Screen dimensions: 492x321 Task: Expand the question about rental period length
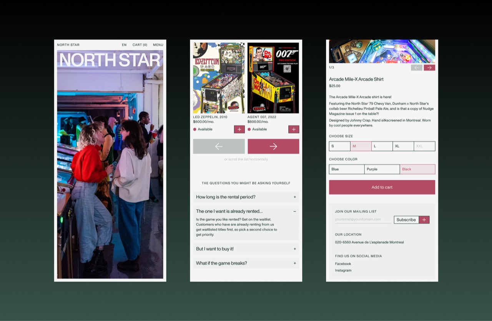[246, 197]
